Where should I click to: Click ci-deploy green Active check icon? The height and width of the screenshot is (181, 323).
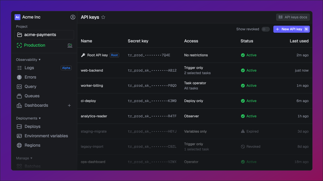[x=243, y=101]
